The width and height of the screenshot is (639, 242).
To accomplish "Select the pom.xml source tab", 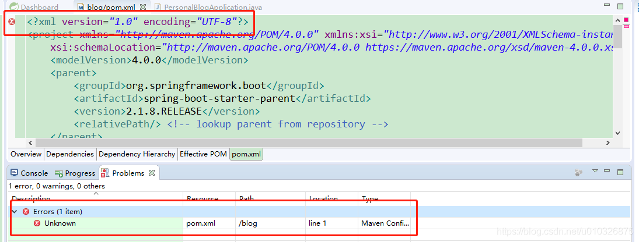I will 246,154.
